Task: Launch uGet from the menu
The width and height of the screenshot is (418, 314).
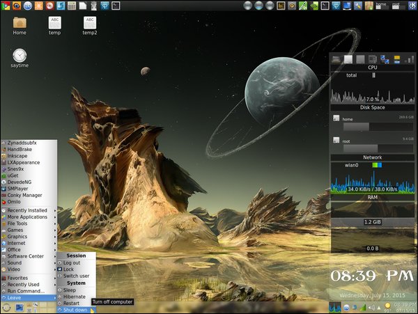Action: point(29,175)
